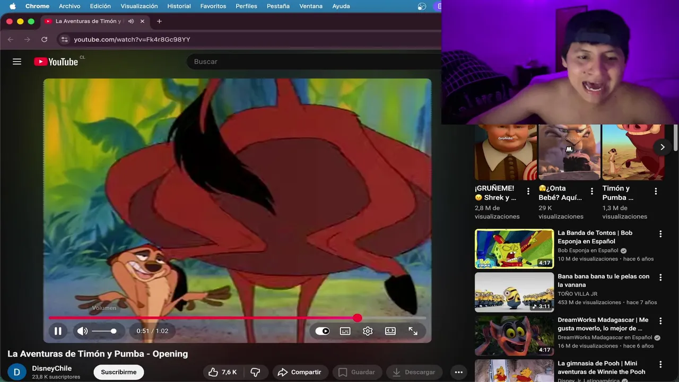Open the DisneyChile channel avatar

point(16,372)
